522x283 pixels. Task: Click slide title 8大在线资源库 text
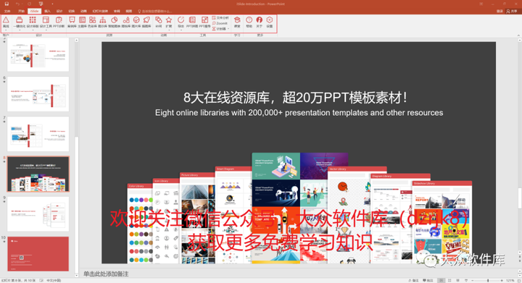(x=295, y=98)
